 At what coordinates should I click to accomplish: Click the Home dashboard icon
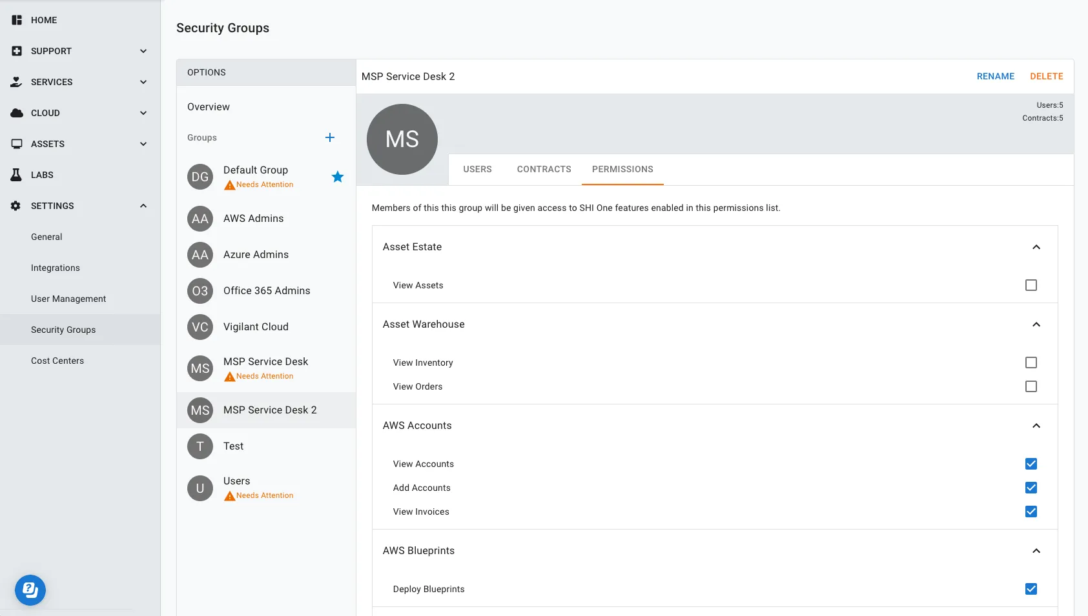click(17, 20)
